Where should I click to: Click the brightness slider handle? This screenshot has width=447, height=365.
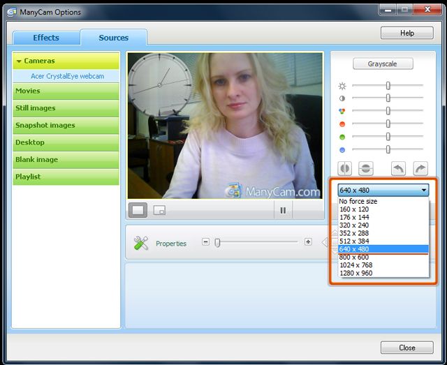(388, 85)
